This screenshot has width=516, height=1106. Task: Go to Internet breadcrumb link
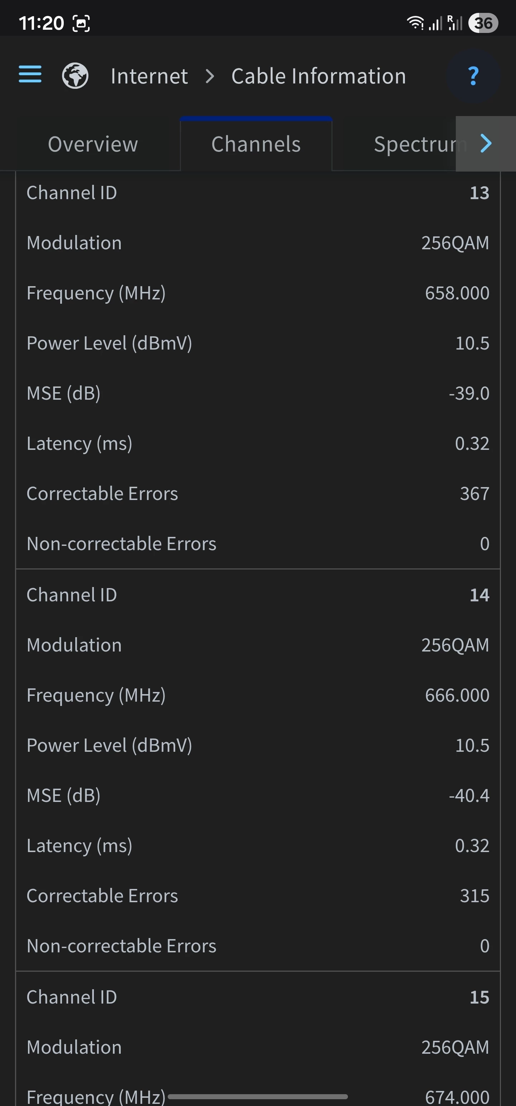coord(149,76)
